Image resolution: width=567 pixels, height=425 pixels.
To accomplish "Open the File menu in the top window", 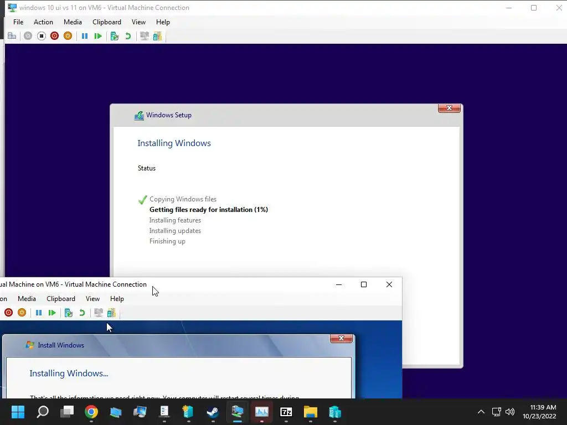I will pos(18,22).
